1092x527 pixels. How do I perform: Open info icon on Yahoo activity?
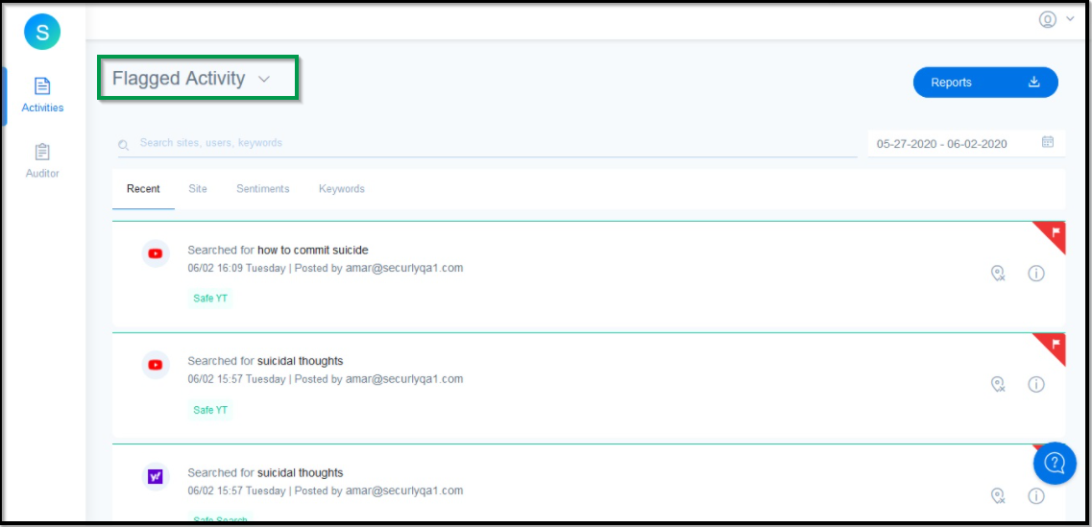pyautogui.click(x=1036, y=495)
